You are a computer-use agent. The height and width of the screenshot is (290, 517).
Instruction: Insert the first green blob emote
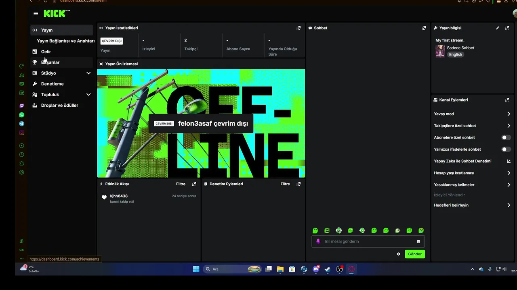coord(315,230)
